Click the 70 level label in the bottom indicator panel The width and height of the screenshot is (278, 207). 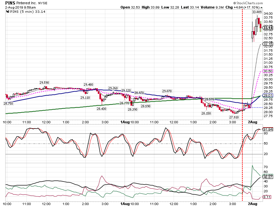click(x=266, y=167)
